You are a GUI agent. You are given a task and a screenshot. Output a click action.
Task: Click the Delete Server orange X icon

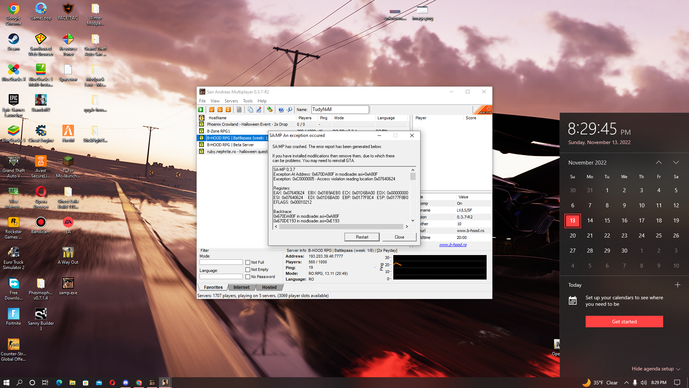(x=220, y=110)
